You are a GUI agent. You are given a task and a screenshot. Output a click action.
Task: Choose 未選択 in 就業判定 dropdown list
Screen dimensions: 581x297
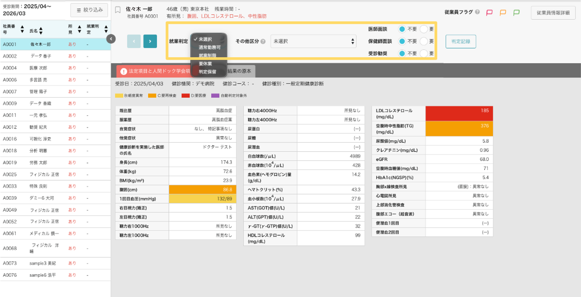tap(209, 39)
